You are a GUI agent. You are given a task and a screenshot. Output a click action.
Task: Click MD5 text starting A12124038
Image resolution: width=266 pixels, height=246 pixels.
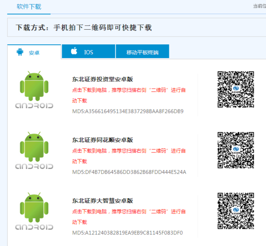pyautogui.click(x=127, y=233)
